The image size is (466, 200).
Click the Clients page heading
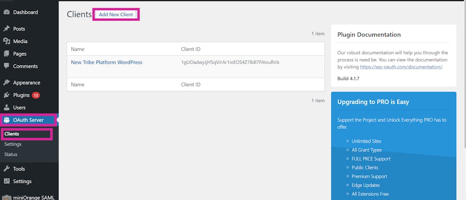(79, 14)
